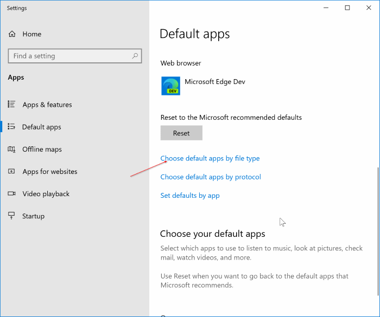Viewport: 380px width, 317px height.
Task: Go to Apps & features
Action: [47, 105]
